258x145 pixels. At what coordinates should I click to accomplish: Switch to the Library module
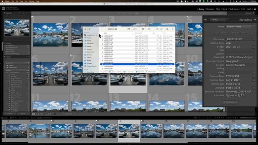click(201, 9)
